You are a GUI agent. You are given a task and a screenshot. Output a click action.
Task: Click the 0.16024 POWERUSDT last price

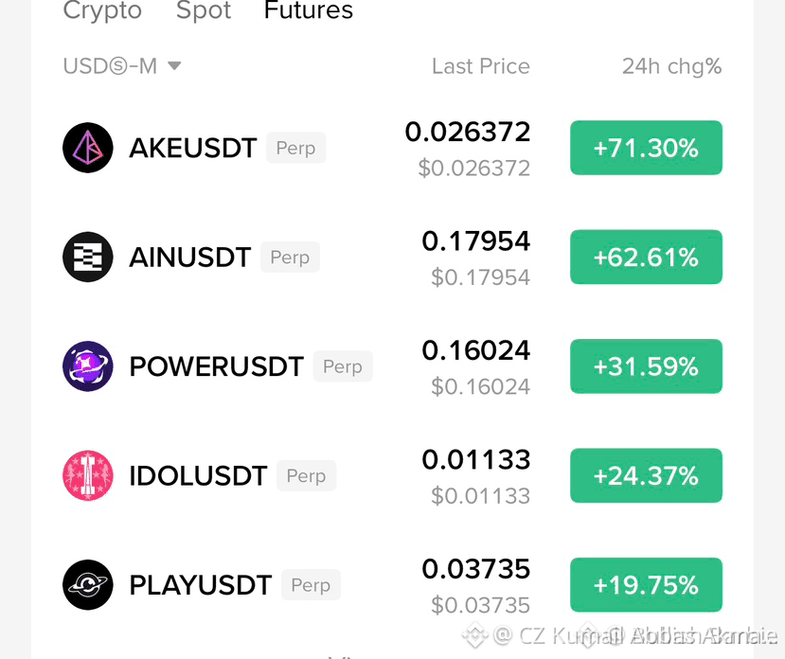(x=475, y=350)
